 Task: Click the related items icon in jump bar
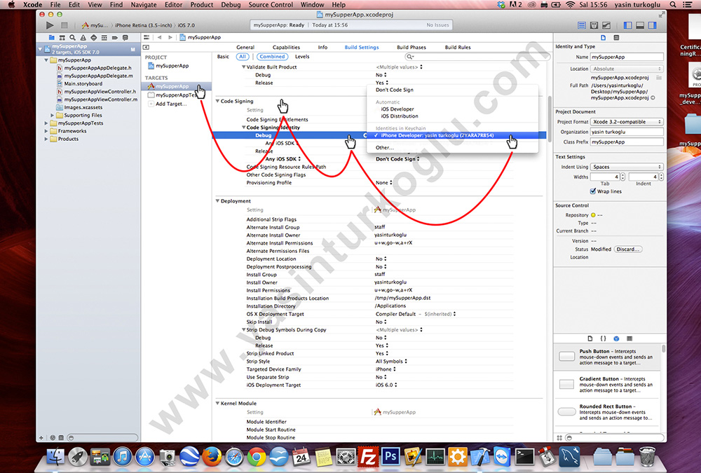(147, 38)
